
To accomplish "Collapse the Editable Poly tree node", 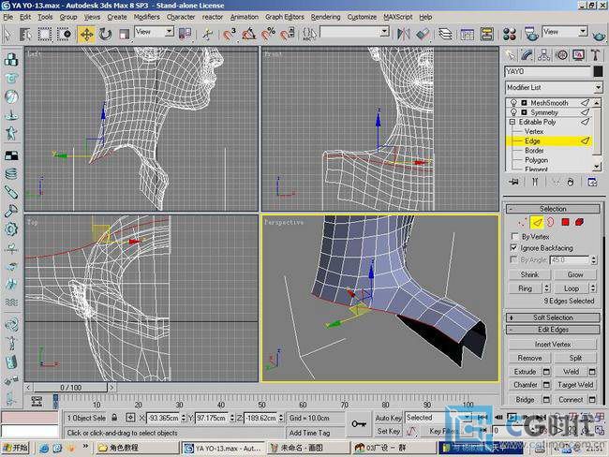I will pyautogui.click(x=512, y=122).
